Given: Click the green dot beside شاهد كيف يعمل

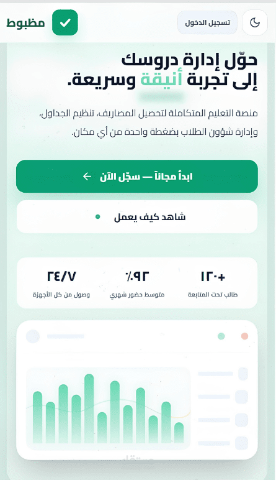Looking at the screenshot, I should [x=98, y=217].
